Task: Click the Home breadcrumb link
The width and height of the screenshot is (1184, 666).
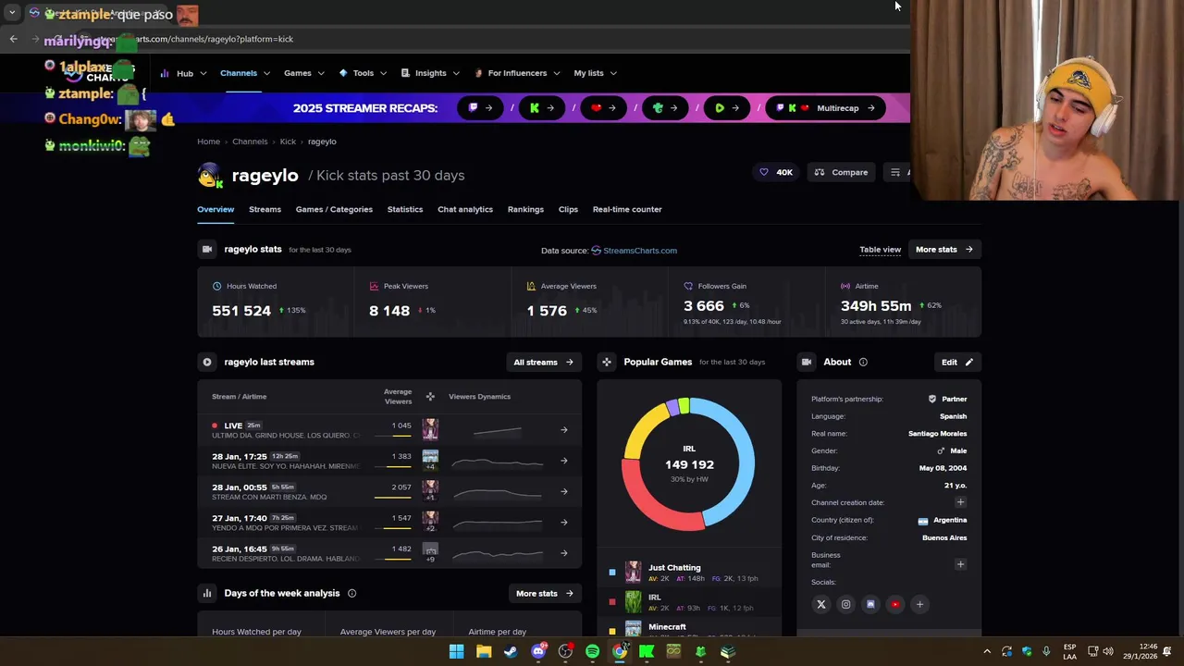Action: pos(208,142)
